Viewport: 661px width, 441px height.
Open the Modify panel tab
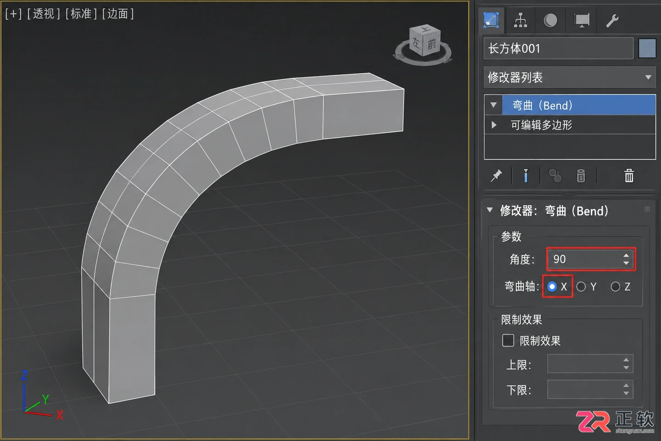point(491,20)
